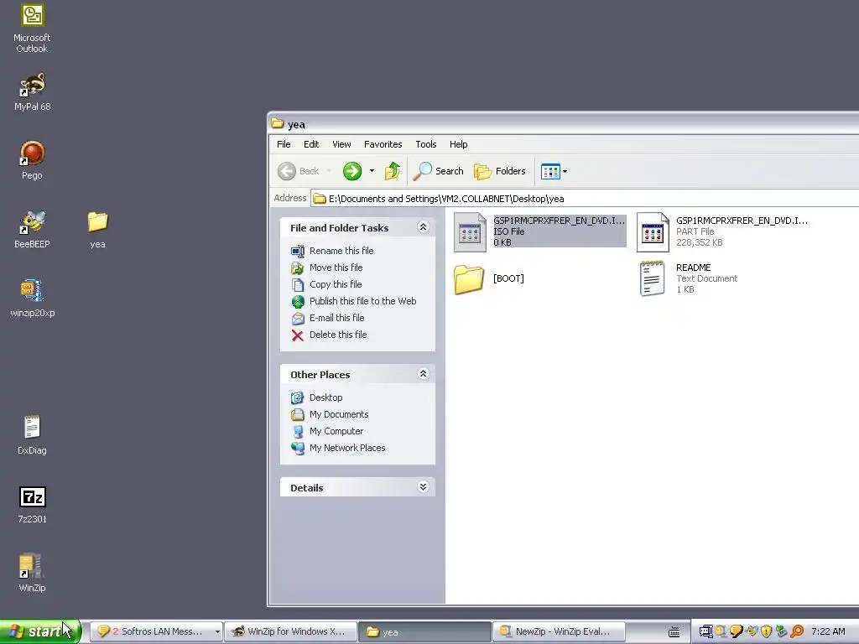Select the DxDiag text file icon
This screenshot has height=644, width=859.
tap(33, 435)
